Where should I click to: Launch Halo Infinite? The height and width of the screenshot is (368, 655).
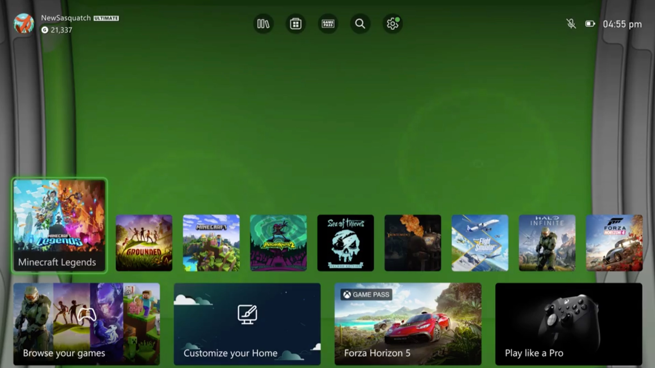547,242
